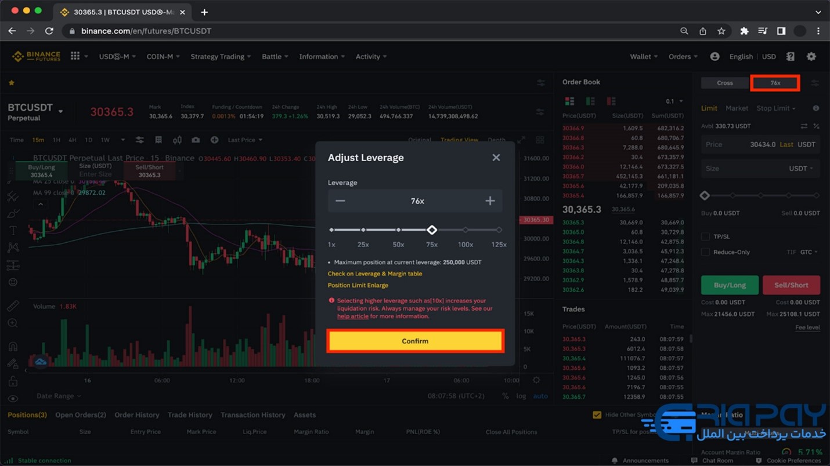Open the Open Orders(2) tab
Screen dimensions: 830x466
(81, 415)
